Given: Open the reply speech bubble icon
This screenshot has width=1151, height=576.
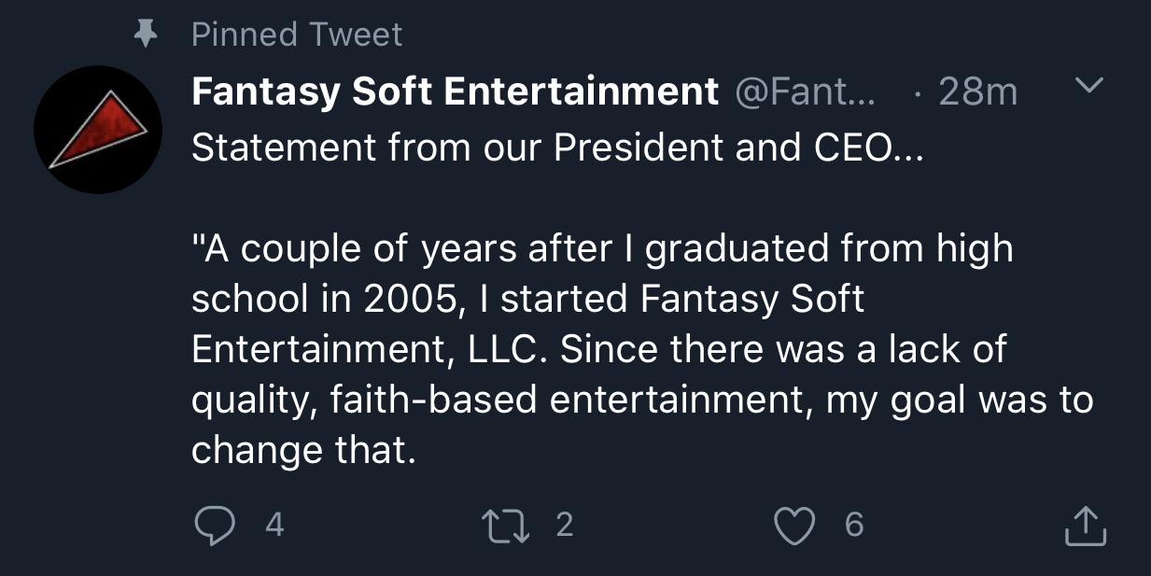Looking at the screenshot, I should click(214, 526).
